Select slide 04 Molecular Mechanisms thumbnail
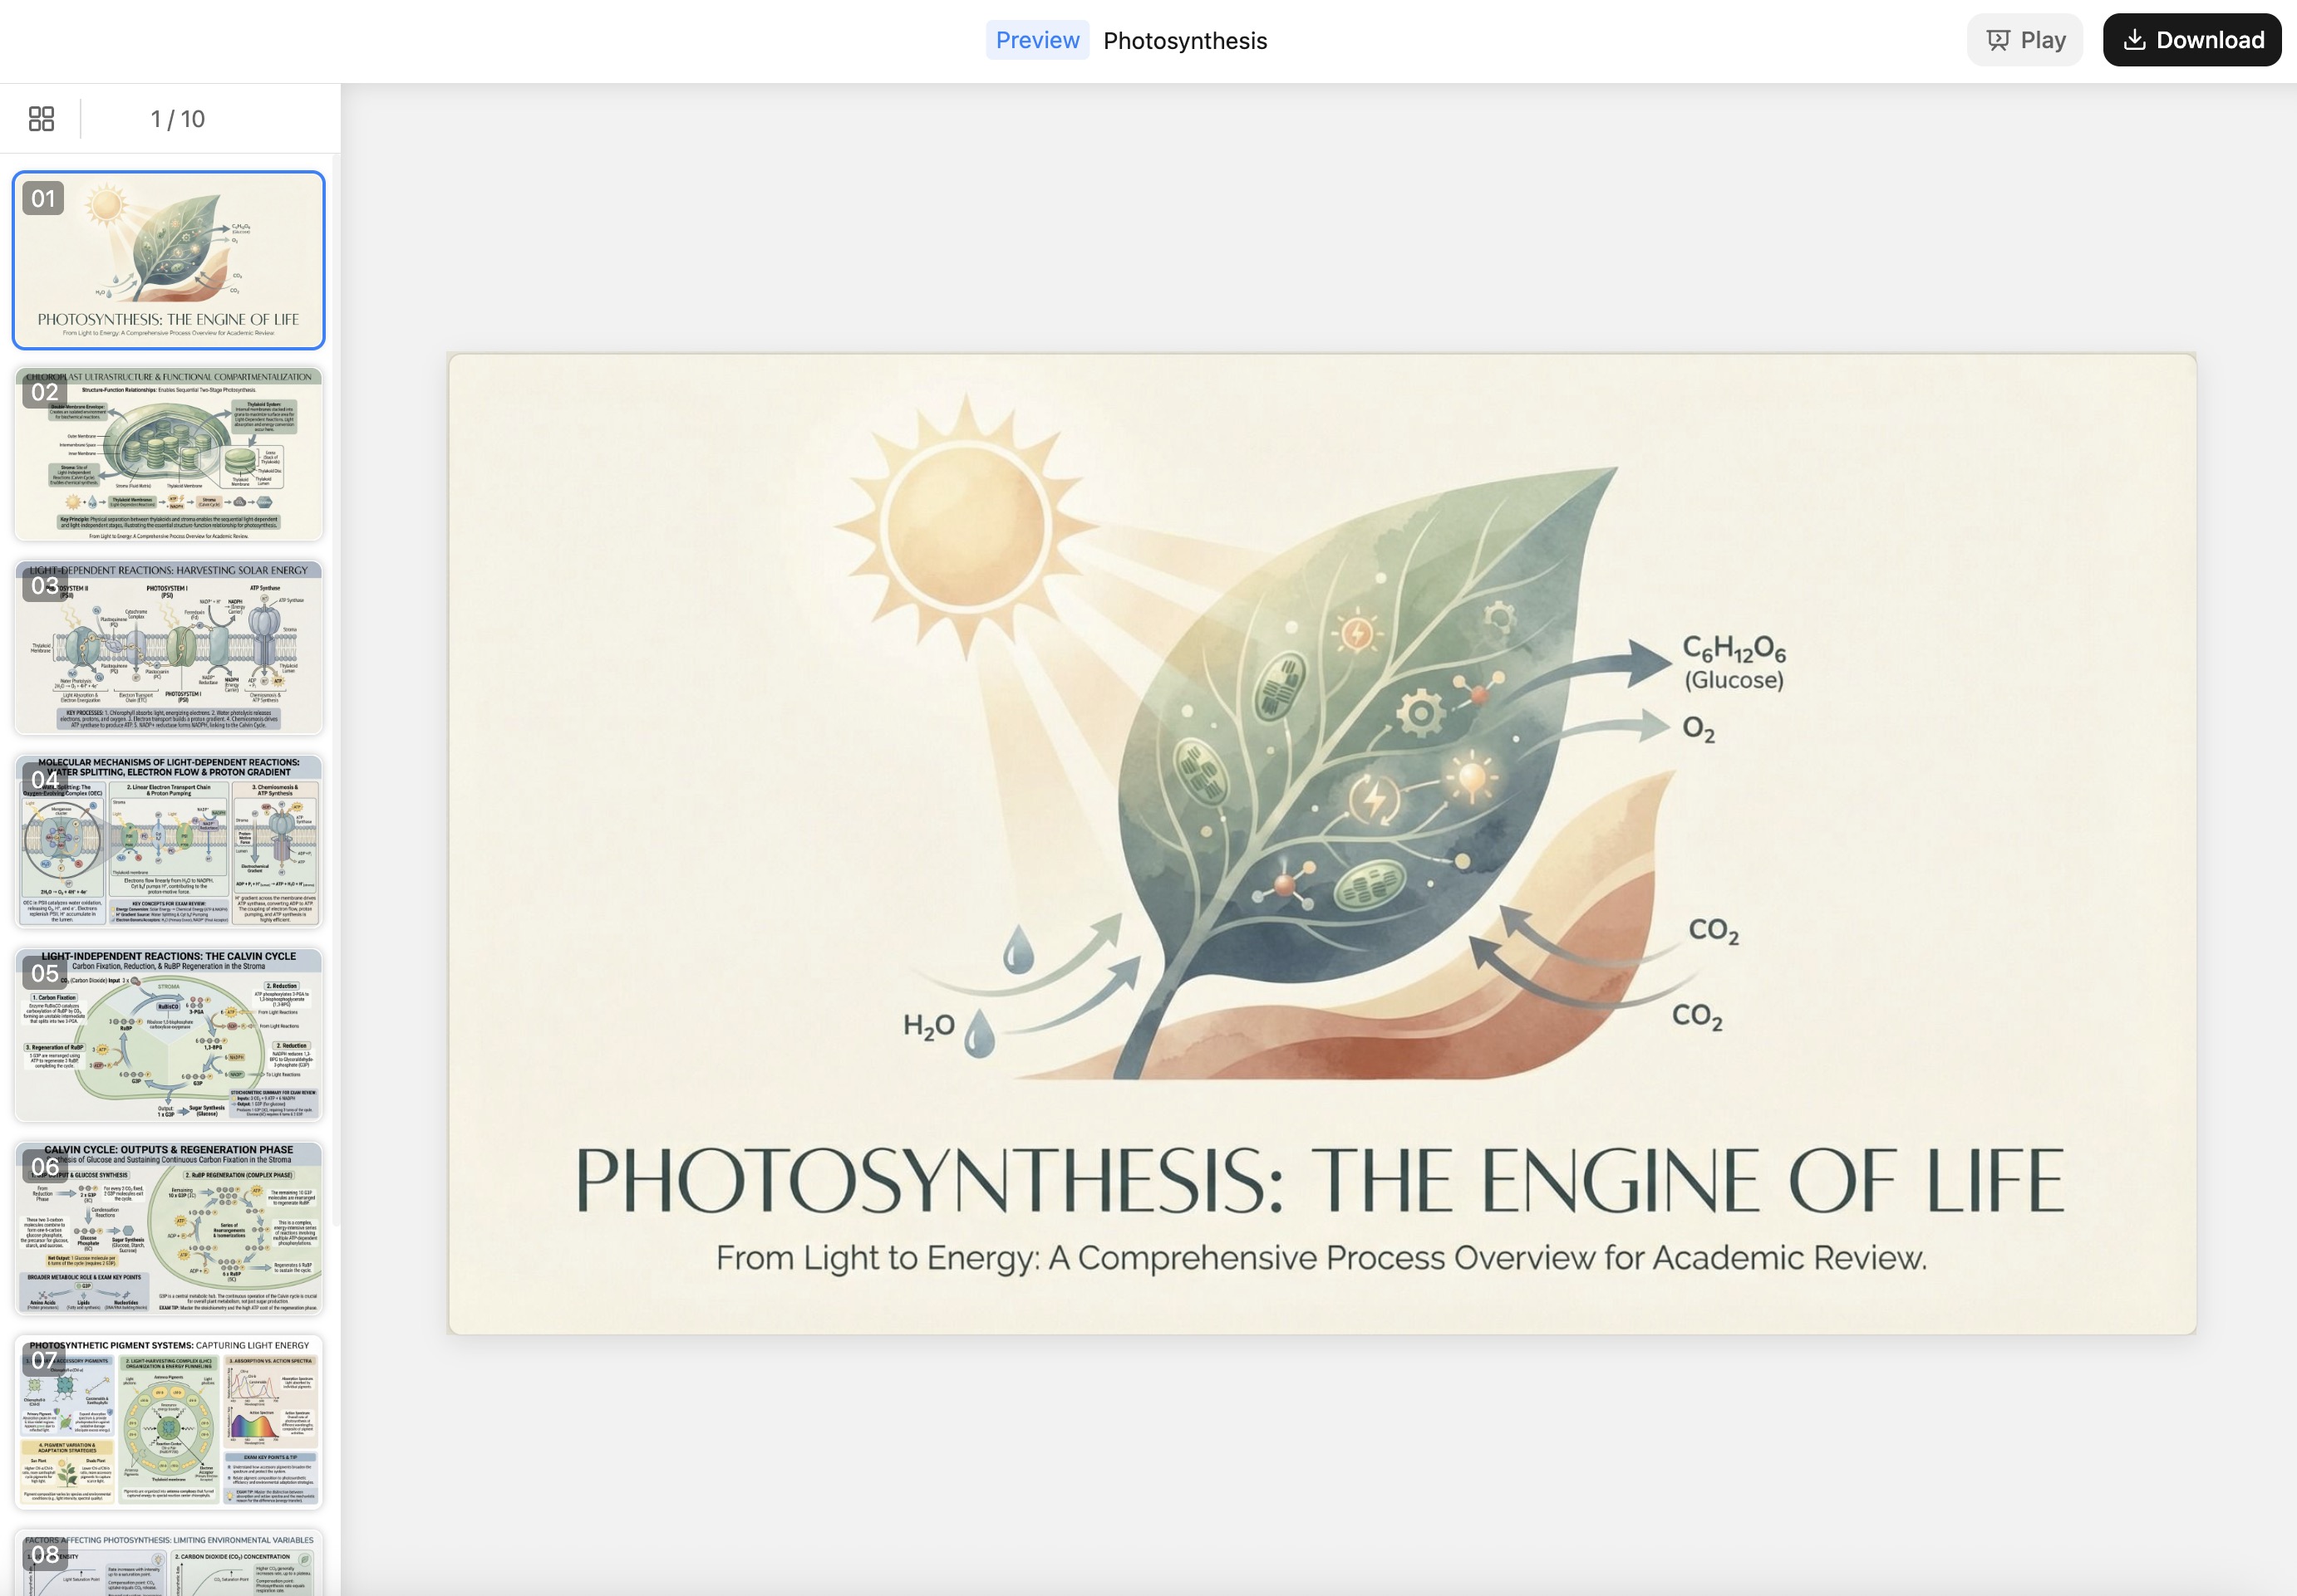Image resolution: width=2297 pixels, height=1596 pixels. [168, 841]
